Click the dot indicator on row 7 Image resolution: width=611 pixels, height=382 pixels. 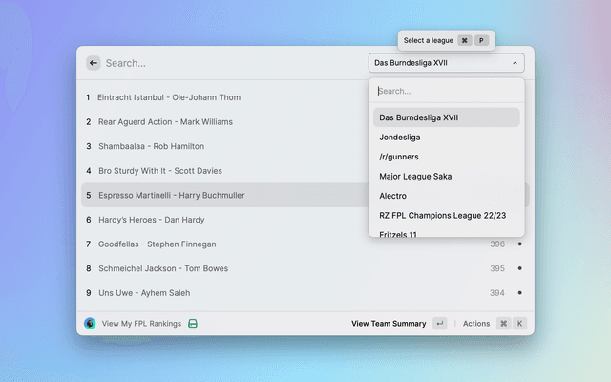[519, 244]
